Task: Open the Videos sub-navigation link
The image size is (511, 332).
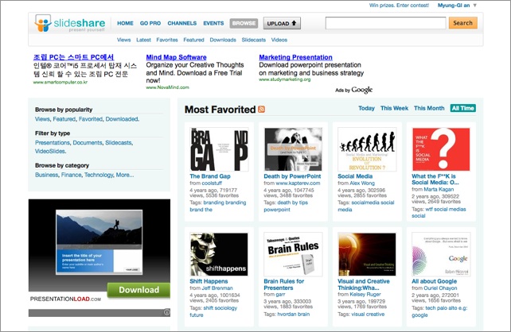Action: pos(279,40)
